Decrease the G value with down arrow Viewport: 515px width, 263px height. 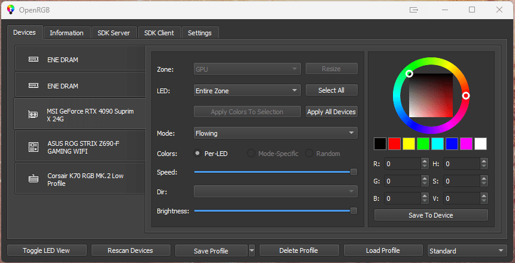pyautogui.click(x=425, y=184)
